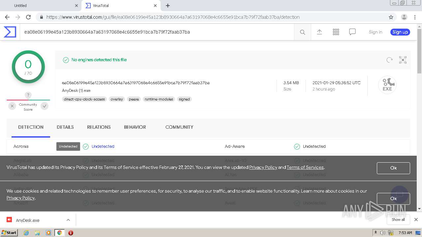This screenshot has width=422, height=237.
Task: Click the file name AnyDesk (1).exe
Action: 76,91
